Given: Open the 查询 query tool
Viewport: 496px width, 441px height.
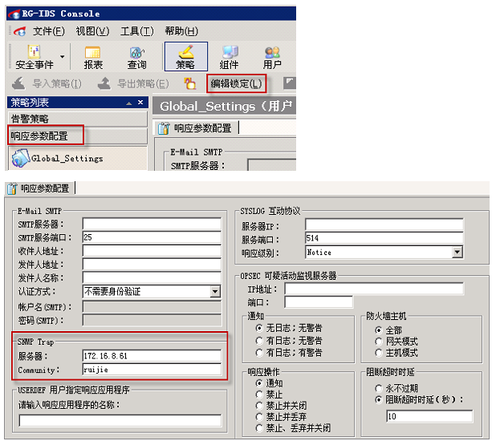Looking at the screenshot, I should [x=136, y=57].
